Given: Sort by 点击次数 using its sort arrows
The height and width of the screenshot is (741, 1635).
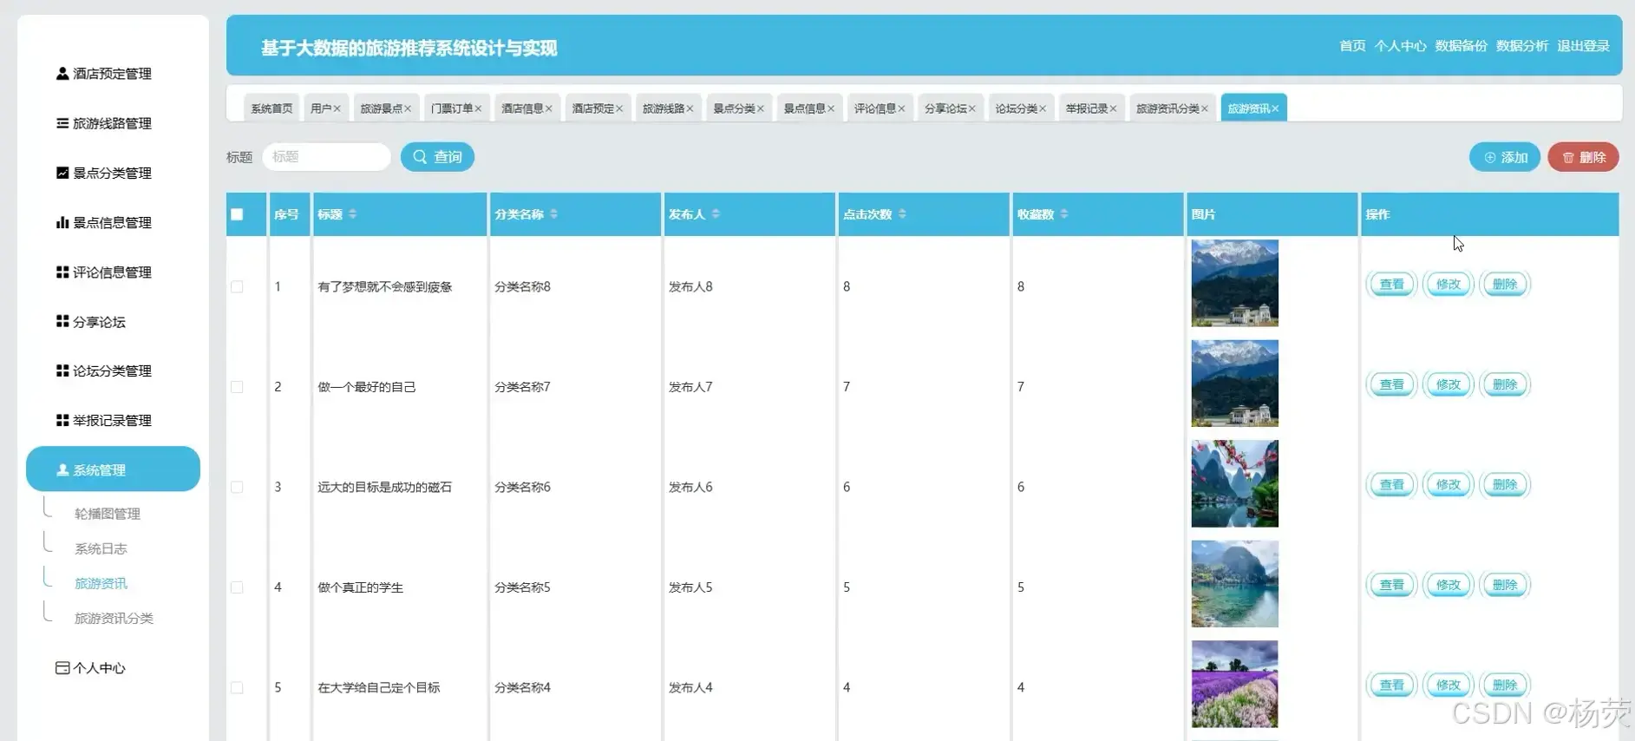Looking at the screenshot, I should pos(902,214).
